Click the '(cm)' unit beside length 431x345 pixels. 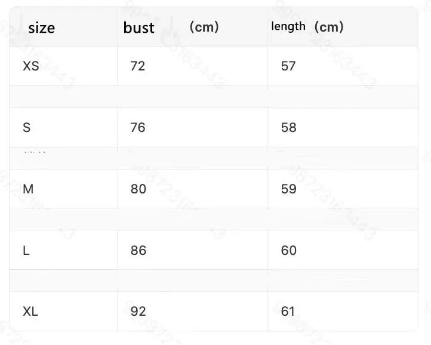pos(329,27)
